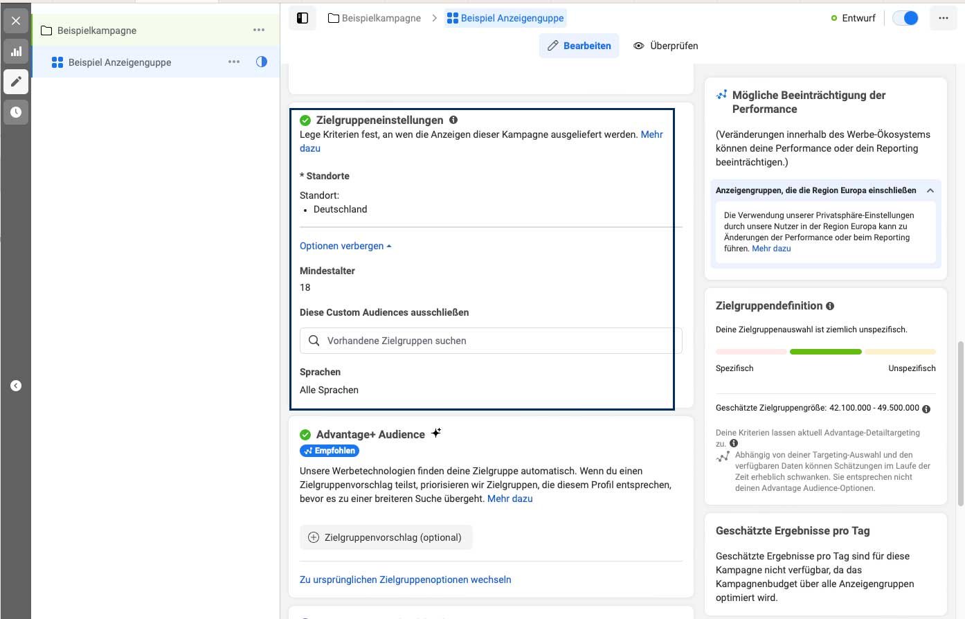Viewport: 965px width, 619px height.
Task: Click the Vorhandene Zielgruppen suchen search field
Action: click(x=490, y=340)
